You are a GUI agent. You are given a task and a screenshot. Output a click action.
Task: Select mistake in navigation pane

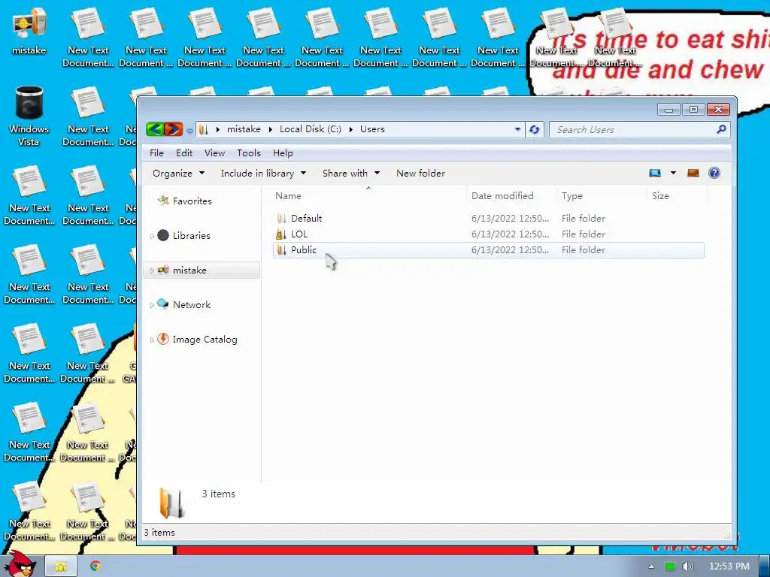(x=189, y=270)
